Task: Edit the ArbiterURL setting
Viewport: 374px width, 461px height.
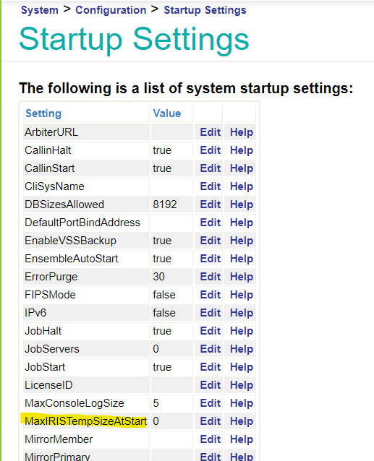Action: point(211,132)
